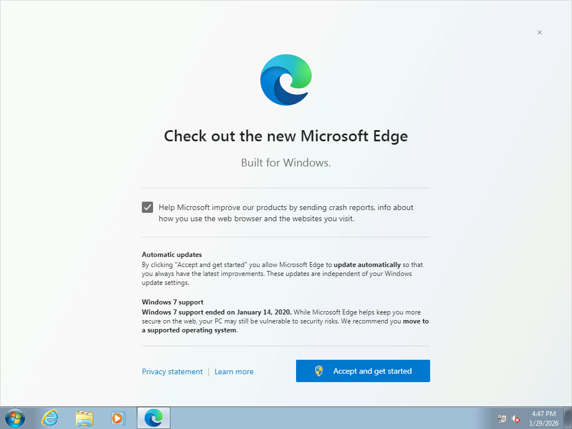Uncheck the Help Microsoft improve products checkbox
This screenshot has width=572, height=429.
point(147,207)
